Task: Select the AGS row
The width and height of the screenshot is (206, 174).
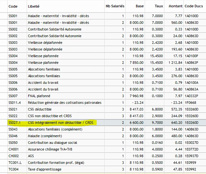Action: point(31,156)
